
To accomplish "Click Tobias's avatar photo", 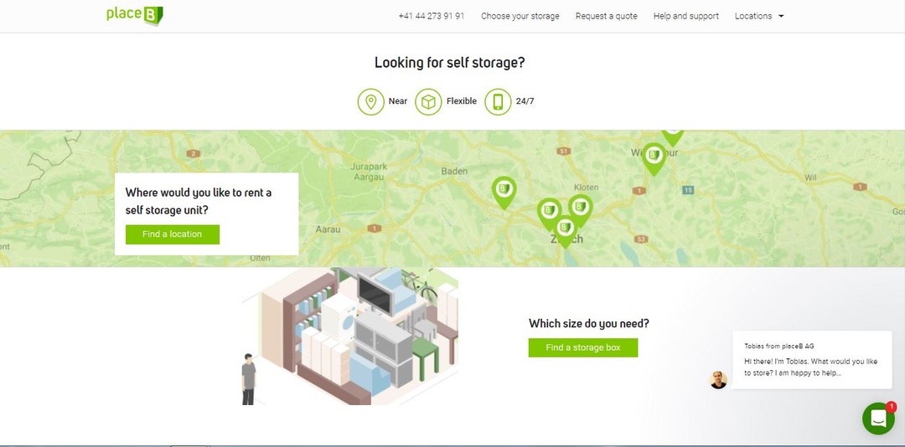I will tap(718, 379).
